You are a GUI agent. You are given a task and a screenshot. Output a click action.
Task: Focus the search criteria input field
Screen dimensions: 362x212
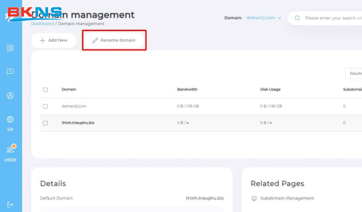[333, 18]
